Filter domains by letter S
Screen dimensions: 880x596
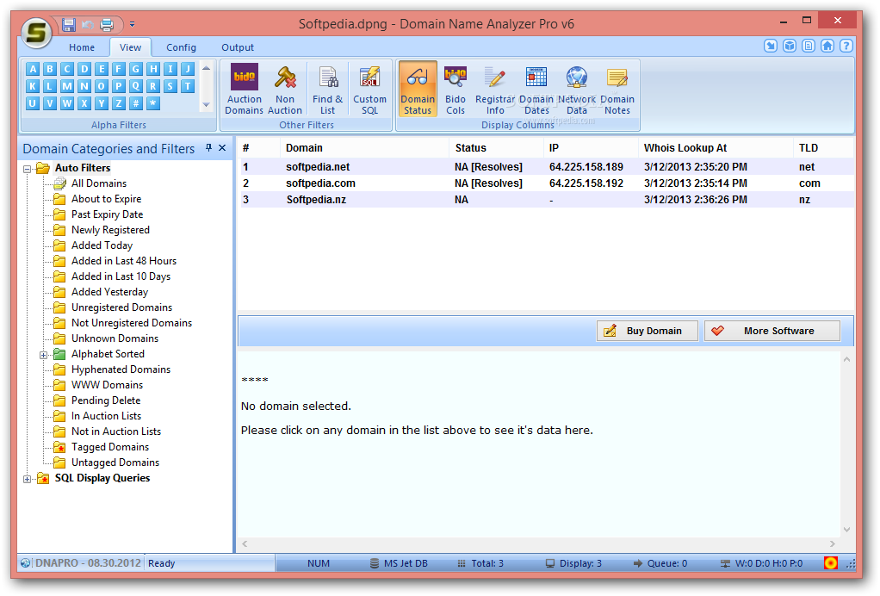coord(170,86)
